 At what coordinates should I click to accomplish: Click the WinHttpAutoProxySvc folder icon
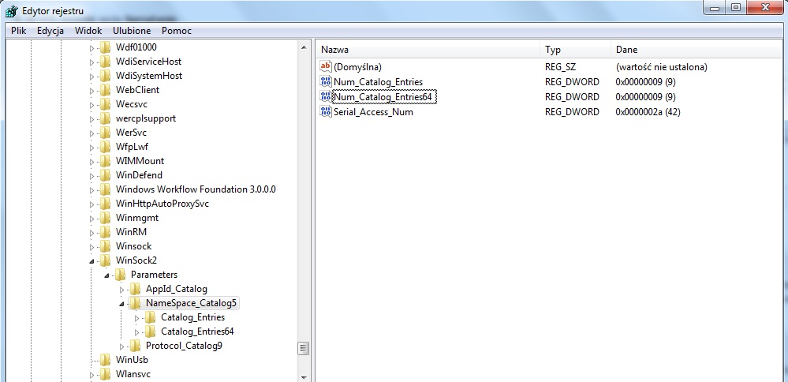(x=105, y=204)
